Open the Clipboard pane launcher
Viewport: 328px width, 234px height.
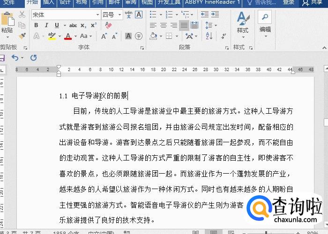click(x=25, y=48)
